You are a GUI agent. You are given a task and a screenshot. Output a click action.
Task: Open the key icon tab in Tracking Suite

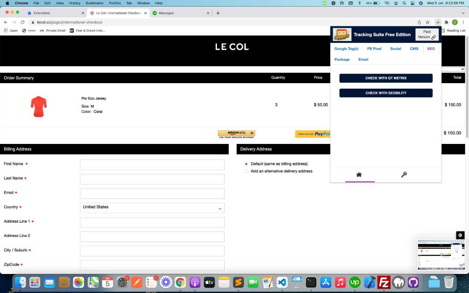pyautogui.click(x=404, y=175)
